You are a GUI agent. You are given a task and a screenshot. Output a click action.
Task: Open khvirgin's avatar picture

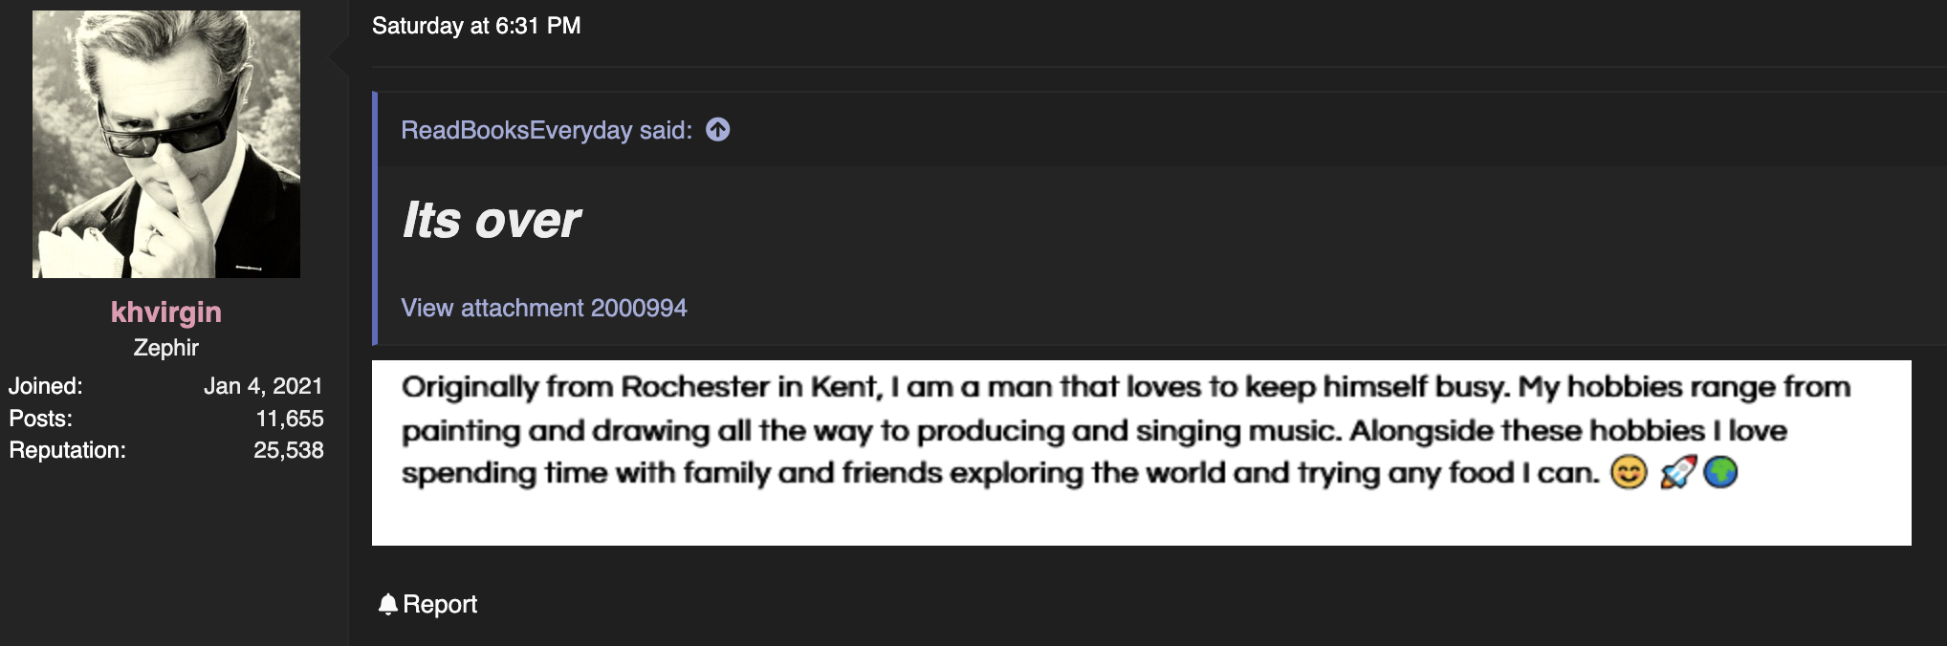166,144
